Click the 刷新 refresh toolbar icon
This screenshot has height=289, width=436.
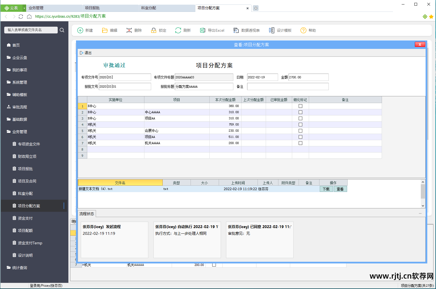[178, 30]
